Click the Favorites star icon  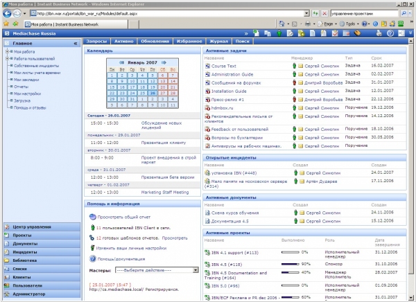click(6, 24)
